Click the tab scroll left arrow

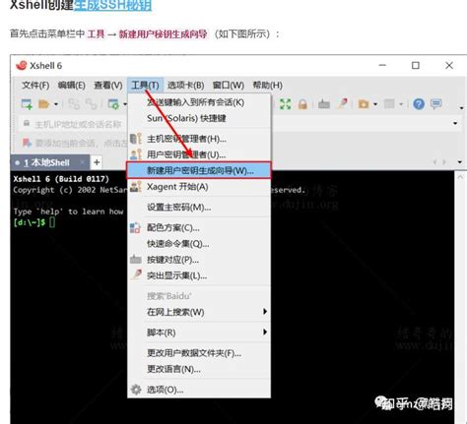pos(435,162)
